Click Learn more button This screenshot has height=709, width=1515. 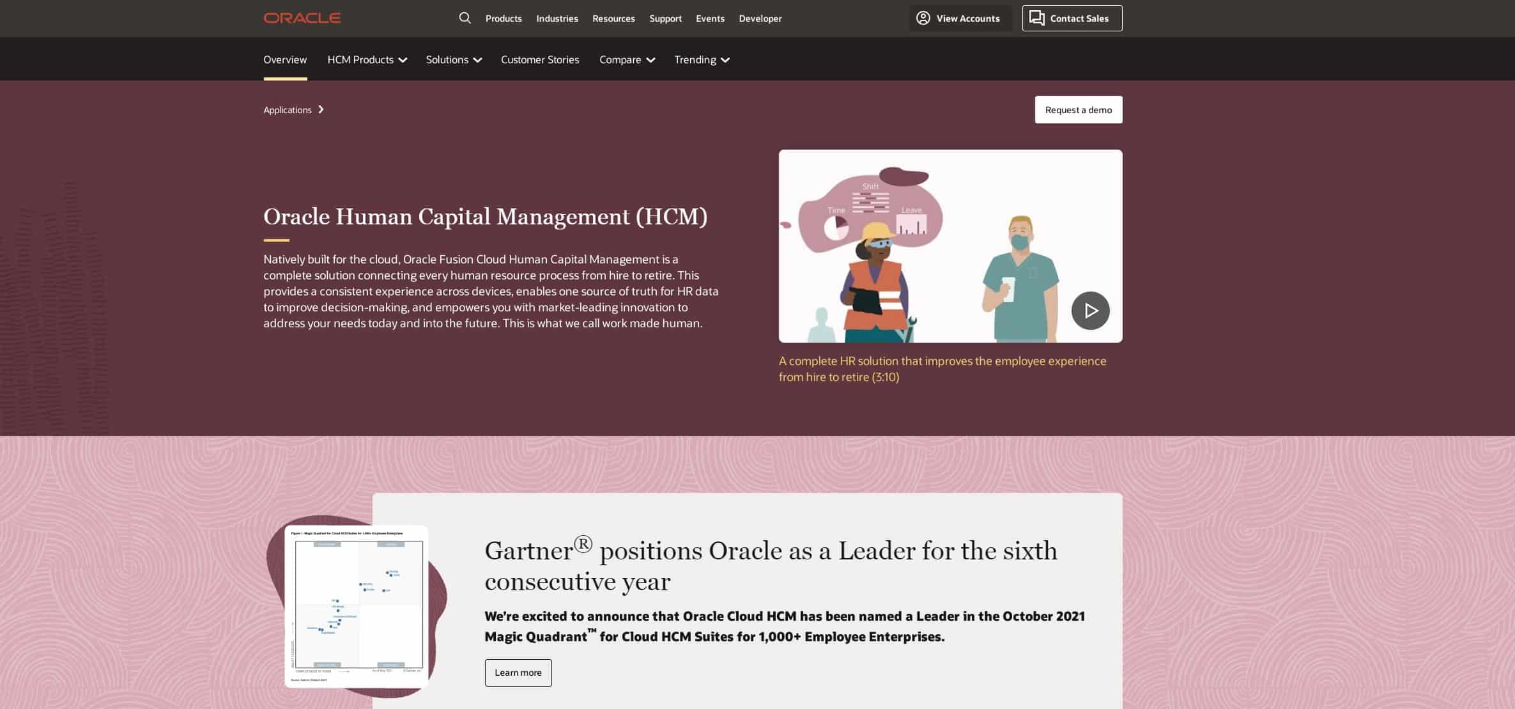click(518, 673)
